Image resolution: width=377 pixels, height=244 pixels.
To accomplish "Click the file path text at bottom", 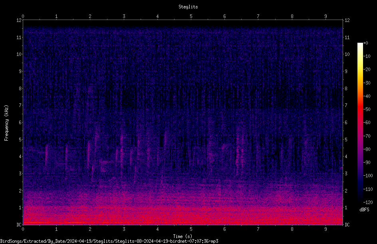I will [x=109, y=241].
